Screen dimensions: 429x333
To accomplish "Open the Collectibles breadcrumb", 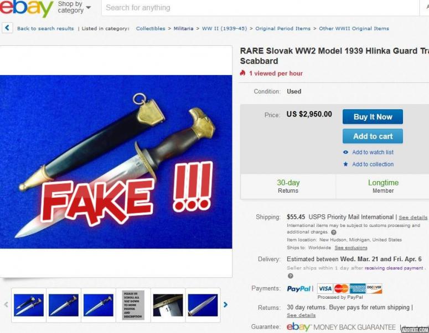I will 151,28.
